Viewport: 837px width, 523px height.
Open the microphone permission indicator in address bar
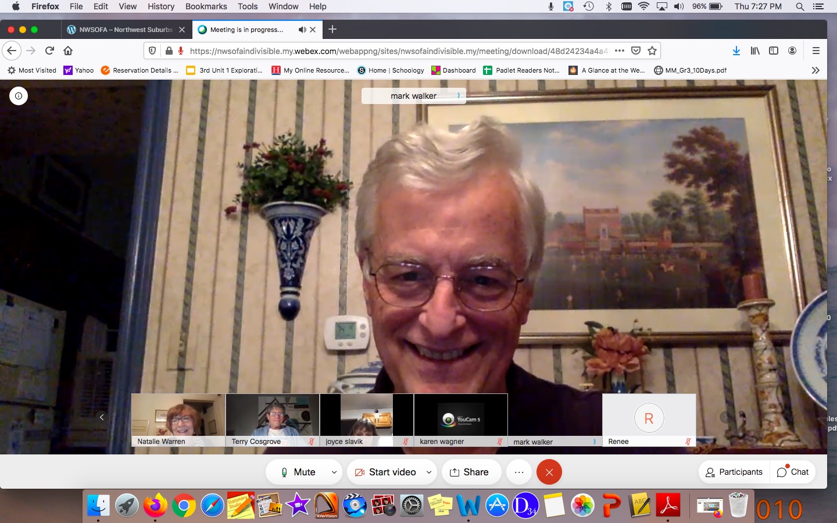181,51
